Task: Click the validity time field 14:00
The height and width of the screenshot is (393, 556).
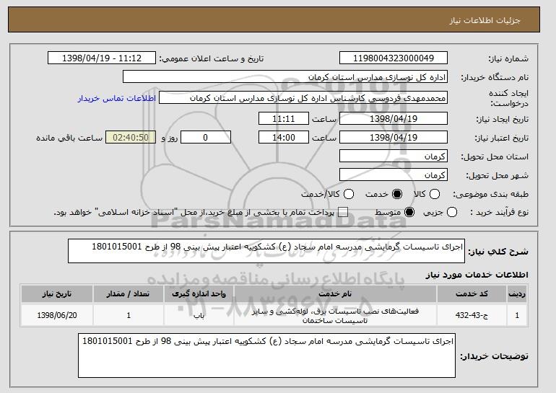Action: [284, 138]
